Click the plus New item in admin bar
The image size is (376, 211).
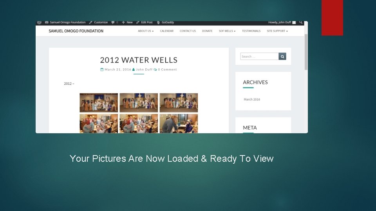tap(127, 22)
